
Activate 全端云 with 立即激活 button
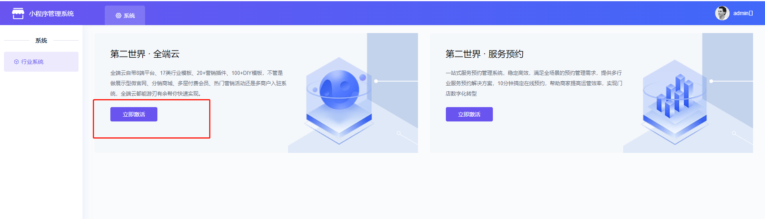(134, 114)
